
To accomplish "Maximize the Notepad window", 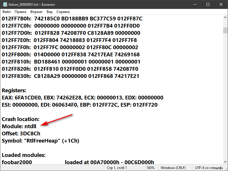I will [208, 4].
